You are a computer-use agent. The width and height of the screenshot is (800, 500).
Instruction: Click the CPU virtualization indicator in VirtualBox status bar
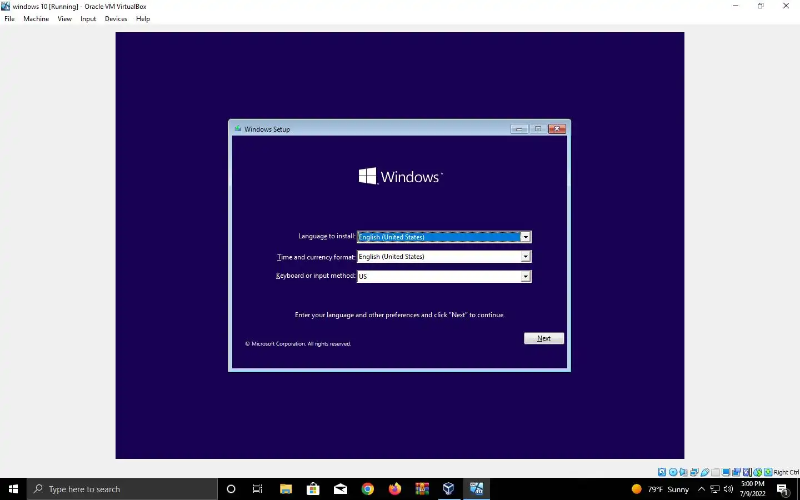[x=747, y=472]
